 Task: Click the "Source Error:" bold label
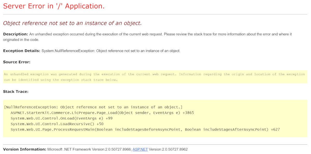coord(17,62)
